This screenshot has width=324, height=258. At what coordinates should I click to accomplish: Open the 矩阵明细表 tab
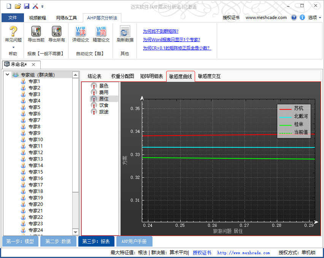tap(151, 76)
